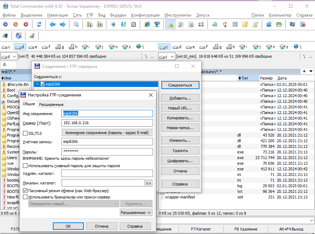The height and width of the screenshot is (234, 315).
Task: Click the A-Z sort icon in the toolbar
Action: click(123, 24)
